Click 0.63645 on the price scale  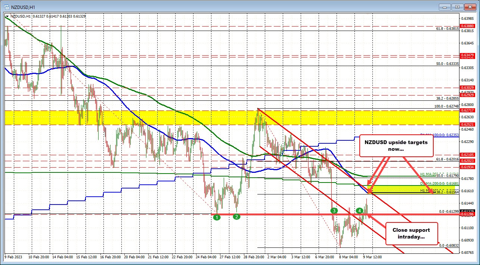point(468,43)
